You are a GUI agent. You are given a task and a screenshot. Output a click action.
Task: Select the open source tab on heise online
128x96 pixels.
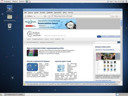click(x=111, y=37)
